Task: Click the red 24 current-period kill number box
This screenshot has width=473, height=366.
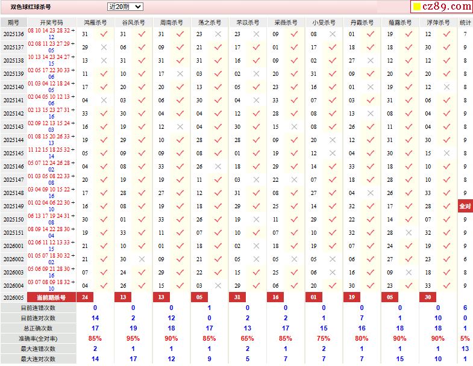Action: pos(85,297)
